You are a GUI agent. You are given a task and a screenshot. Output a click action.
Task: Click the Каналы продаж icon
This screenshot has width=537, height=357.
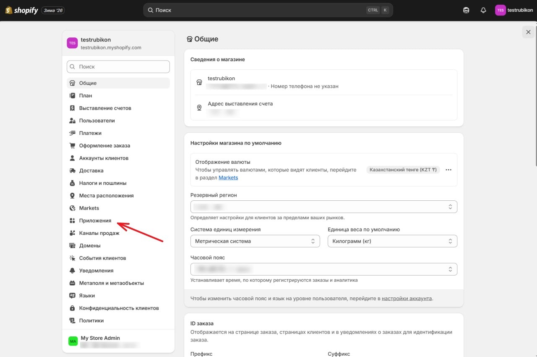[x=72, y=233]
